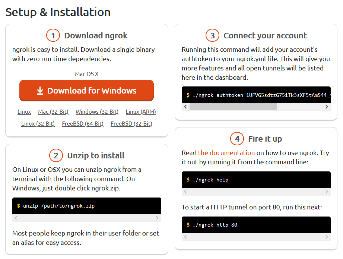343x259 pixels.
Task: Open the Mac (32-Bit) download link
Action: pyautogui.click(x=53, y=111)
